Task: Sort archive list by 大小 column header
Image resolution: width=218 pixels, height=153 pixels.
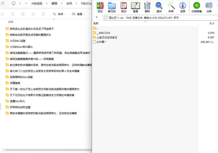Action: coord(211,23)
